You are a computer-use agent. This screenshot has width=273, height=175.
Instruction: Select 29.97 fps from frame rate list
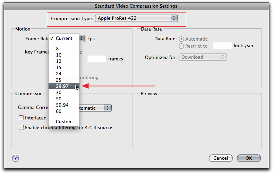[x=62, y=86]
